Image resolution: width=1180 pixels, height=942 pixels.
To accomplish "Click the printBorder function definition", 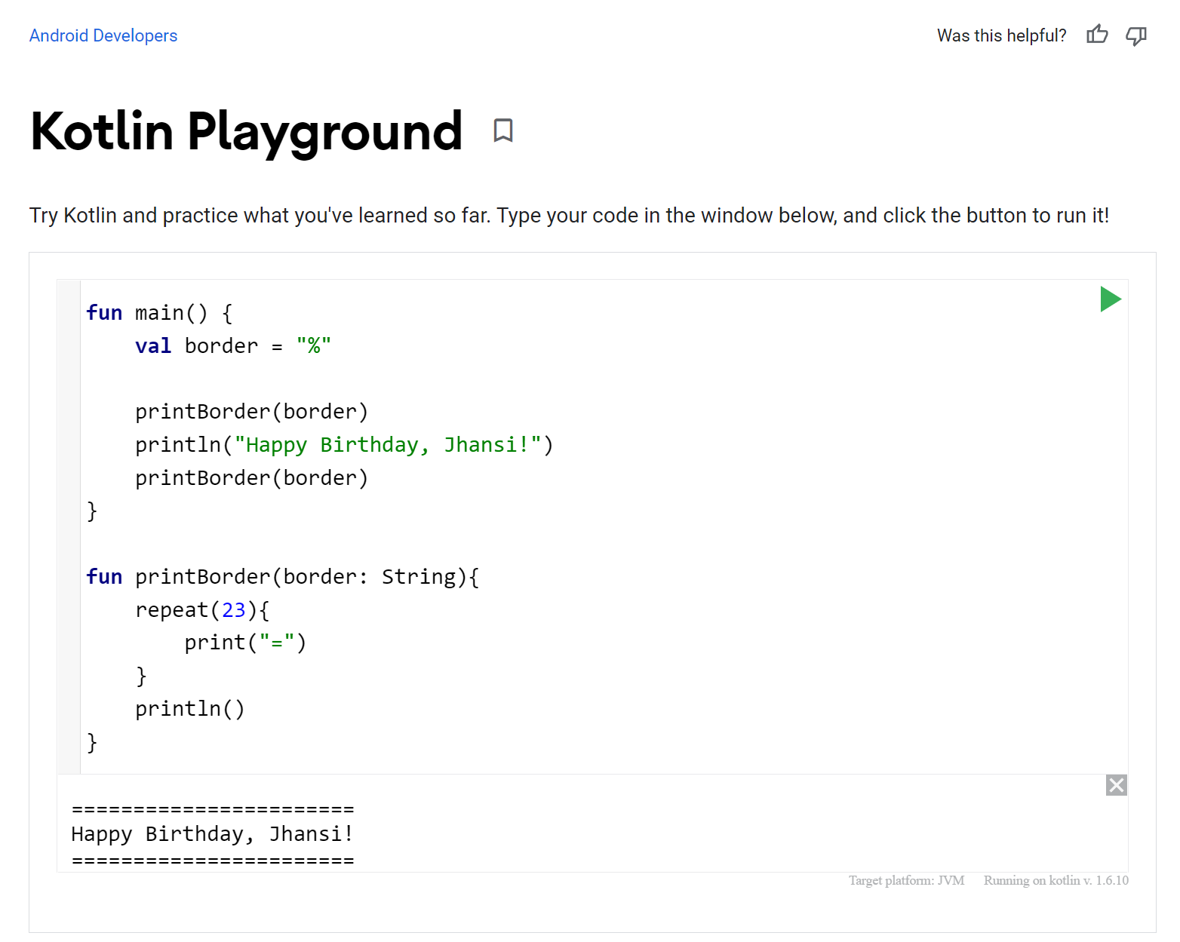I will pos(281,576).
